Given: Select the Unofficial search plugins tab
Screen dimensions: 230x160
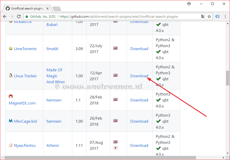Looking at the screenshot, I should click(27, 8).
